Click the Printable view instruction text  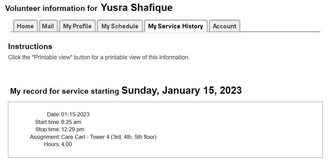[99, 57]
